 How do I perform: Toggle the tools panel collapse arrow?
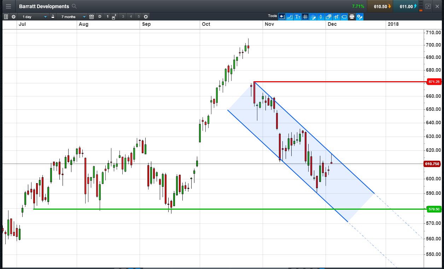click(282, 17)
